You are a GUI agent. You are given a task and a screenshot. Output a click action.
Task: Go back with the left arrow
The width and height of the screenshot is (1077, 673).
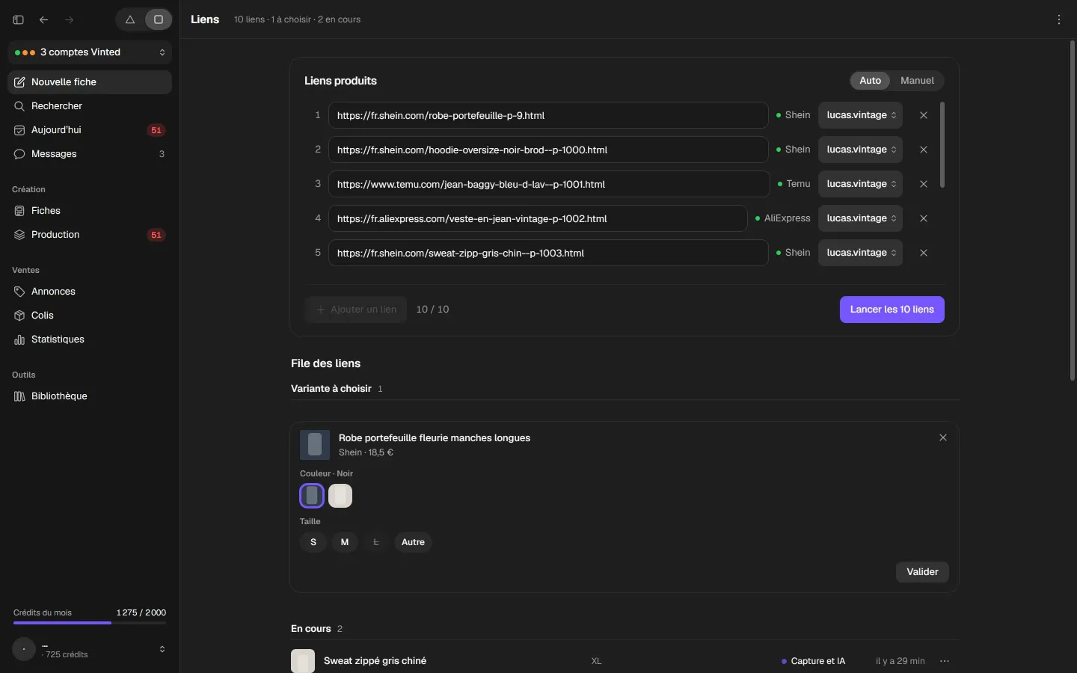44,20
